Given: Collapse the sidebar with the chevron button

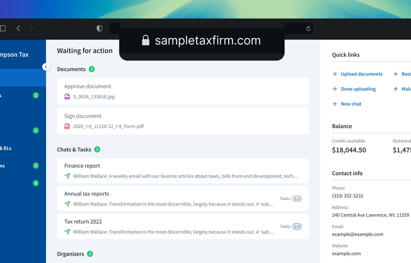Looking at the screenshot, I should (x=46, y=67).
